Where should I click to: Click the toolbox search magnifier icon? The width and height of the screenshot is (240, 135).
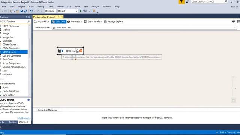coord(29,21)
